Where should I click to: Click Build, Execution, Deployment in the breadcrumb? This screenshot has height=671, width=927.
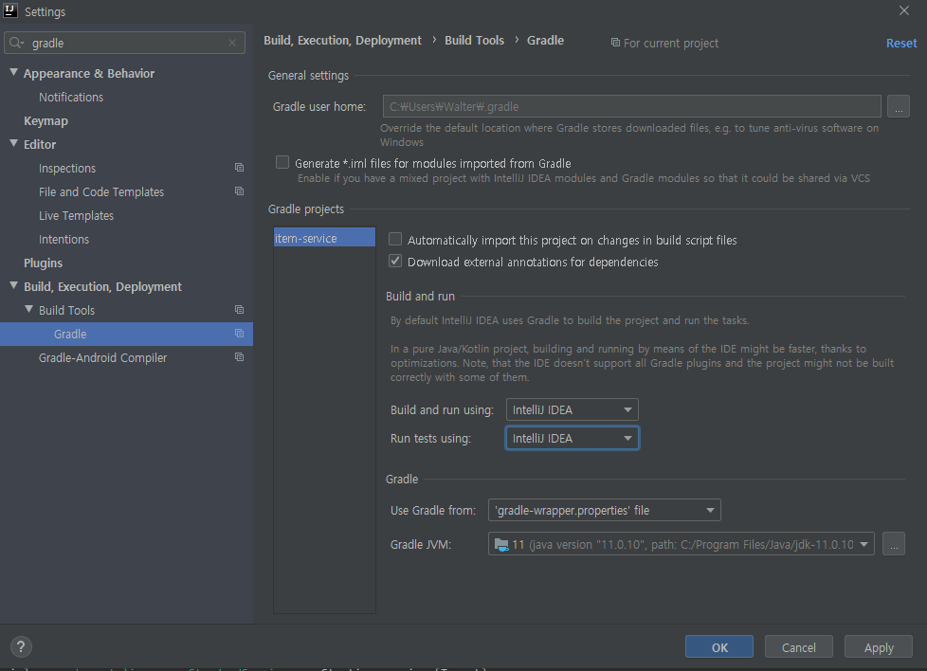tap(342, 40)
